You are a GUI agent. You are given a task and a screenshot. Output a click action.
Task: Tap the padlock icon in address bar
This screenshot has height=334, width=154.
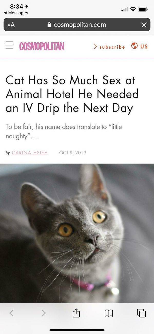click(x=50, y=25)
